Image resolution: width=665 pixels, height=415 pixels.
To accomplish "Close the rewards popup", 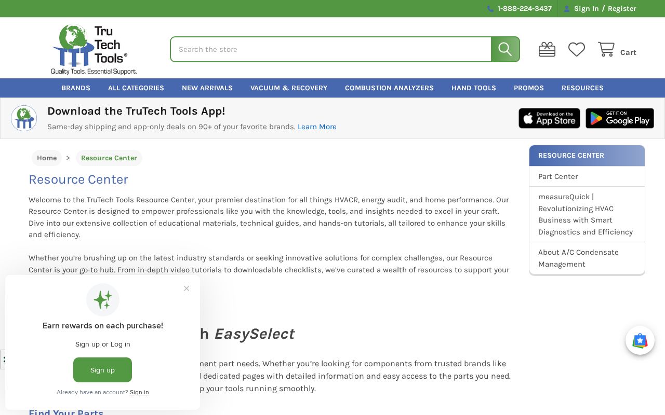I will click(187, 288).
